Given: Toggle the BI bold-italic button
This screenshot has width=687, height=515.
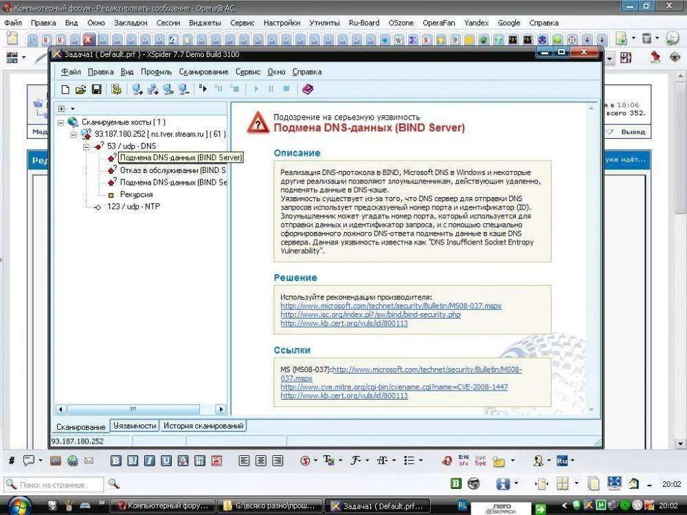Looking at the screenshot, I should [133, 460].
